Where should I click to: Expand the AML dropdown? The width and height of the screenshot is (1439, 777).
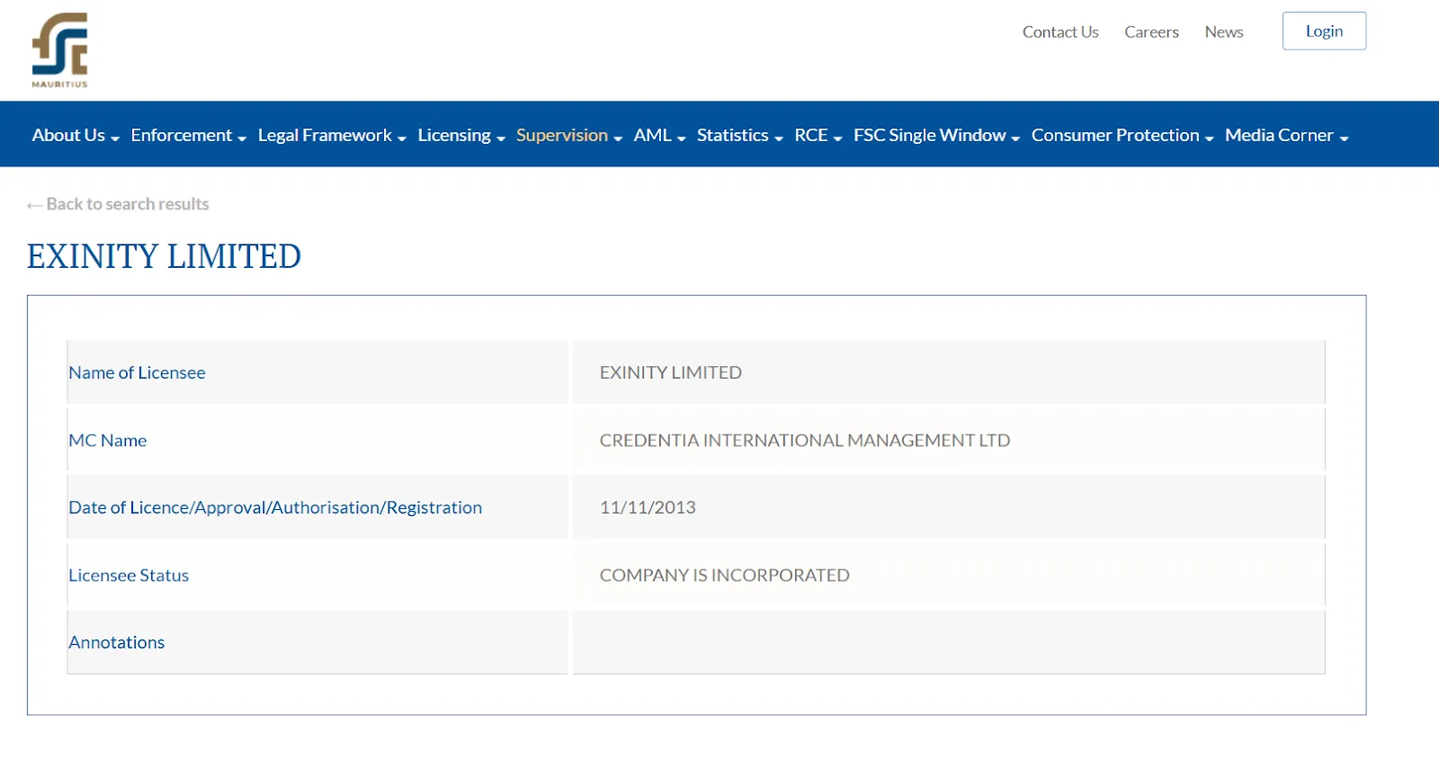coord(659,135)
